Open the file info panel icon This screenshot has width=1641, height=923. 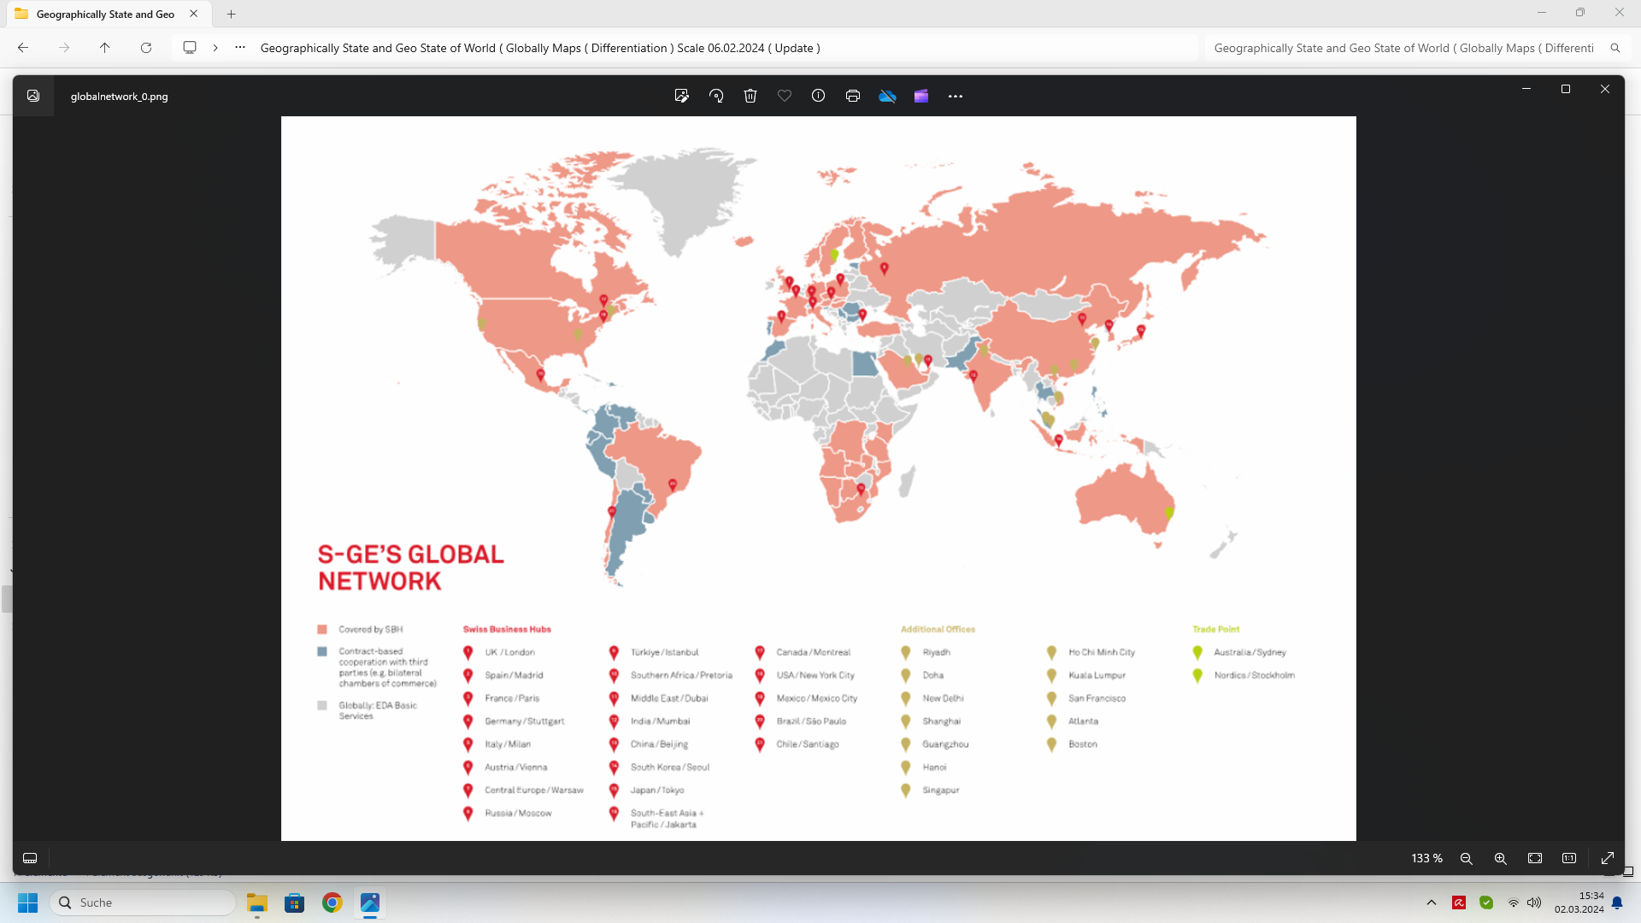pos(819,96)
